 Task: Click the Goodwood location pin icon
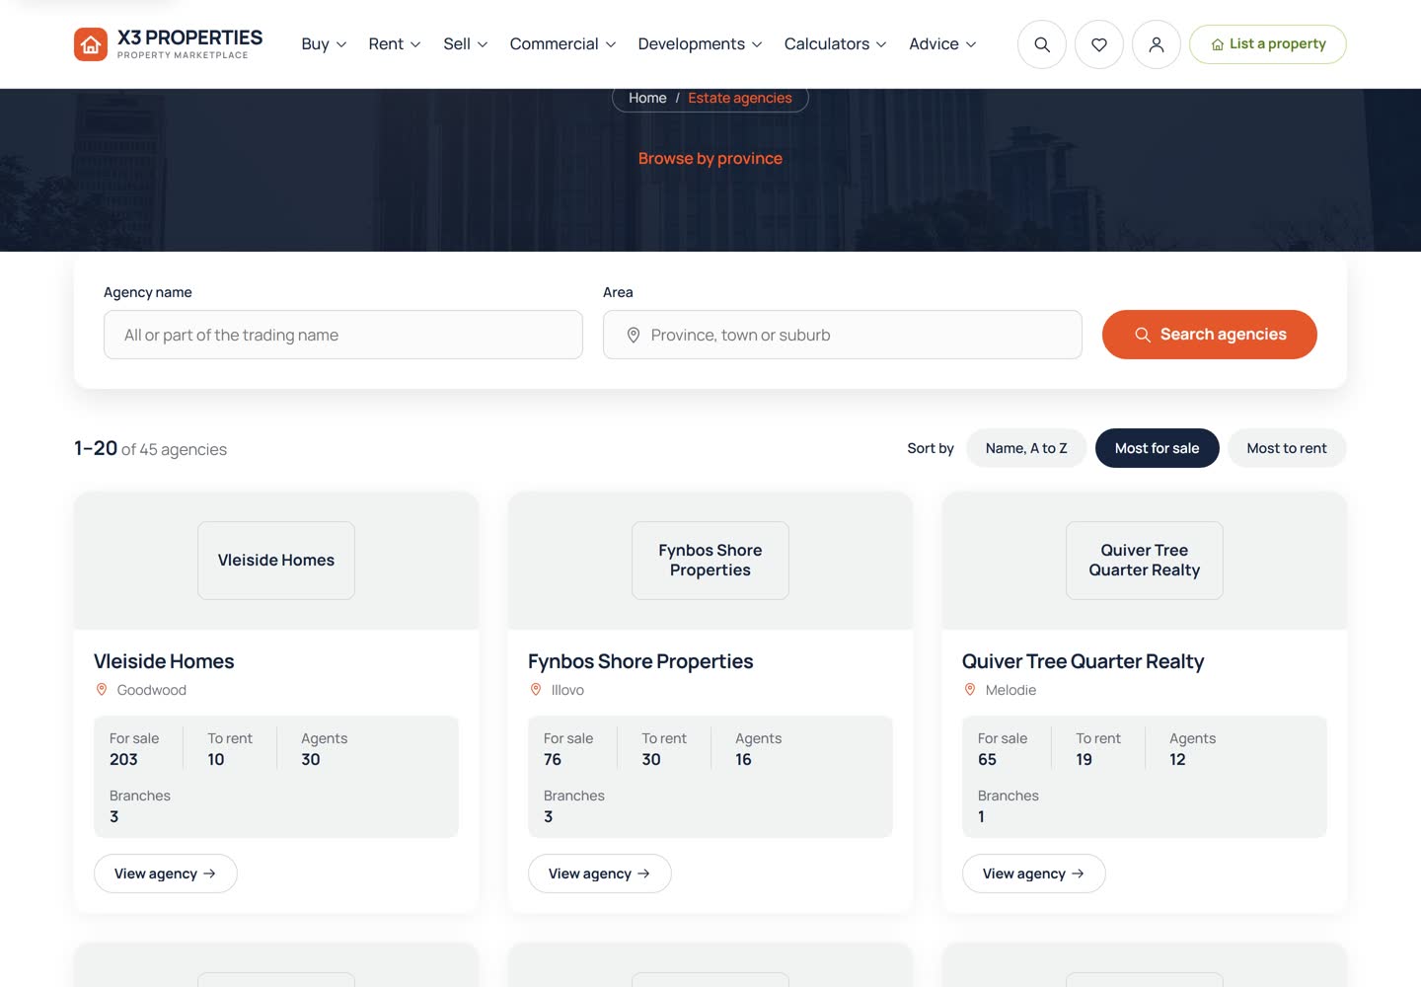pos(102,689)
